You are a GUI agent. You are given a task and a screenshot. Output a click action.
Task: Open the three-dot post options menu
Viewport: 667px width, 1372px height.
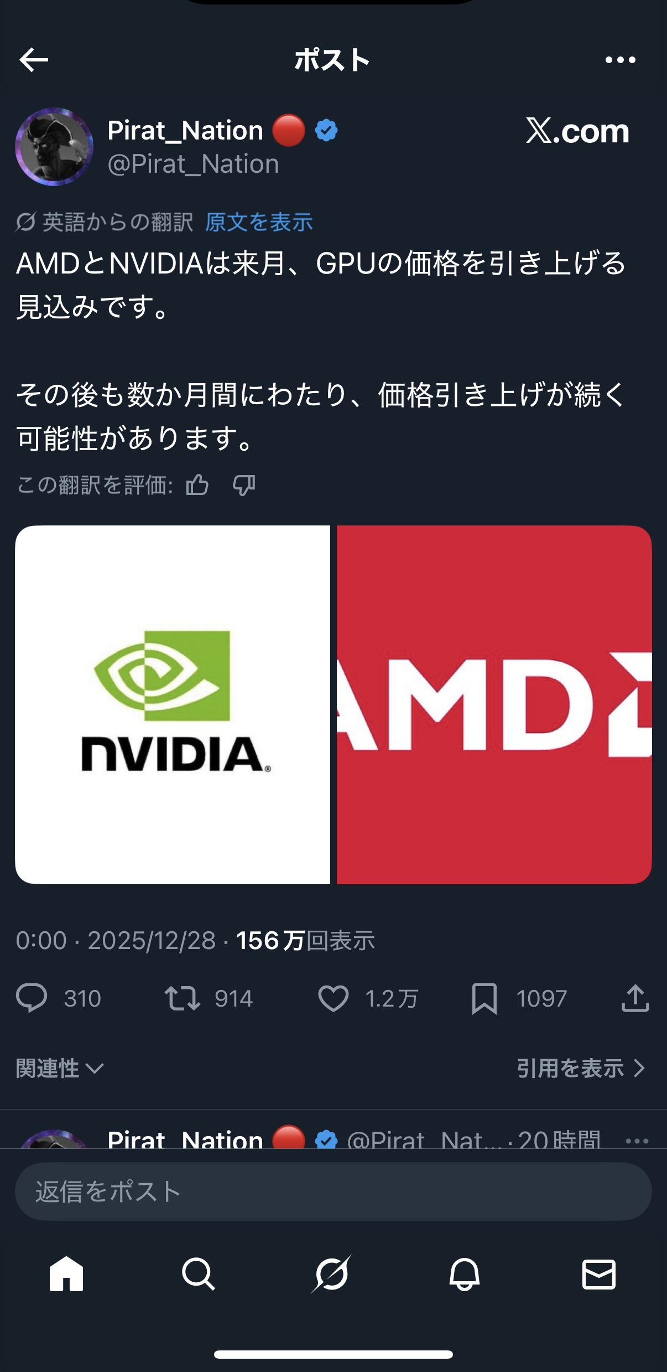pos(620,60)
